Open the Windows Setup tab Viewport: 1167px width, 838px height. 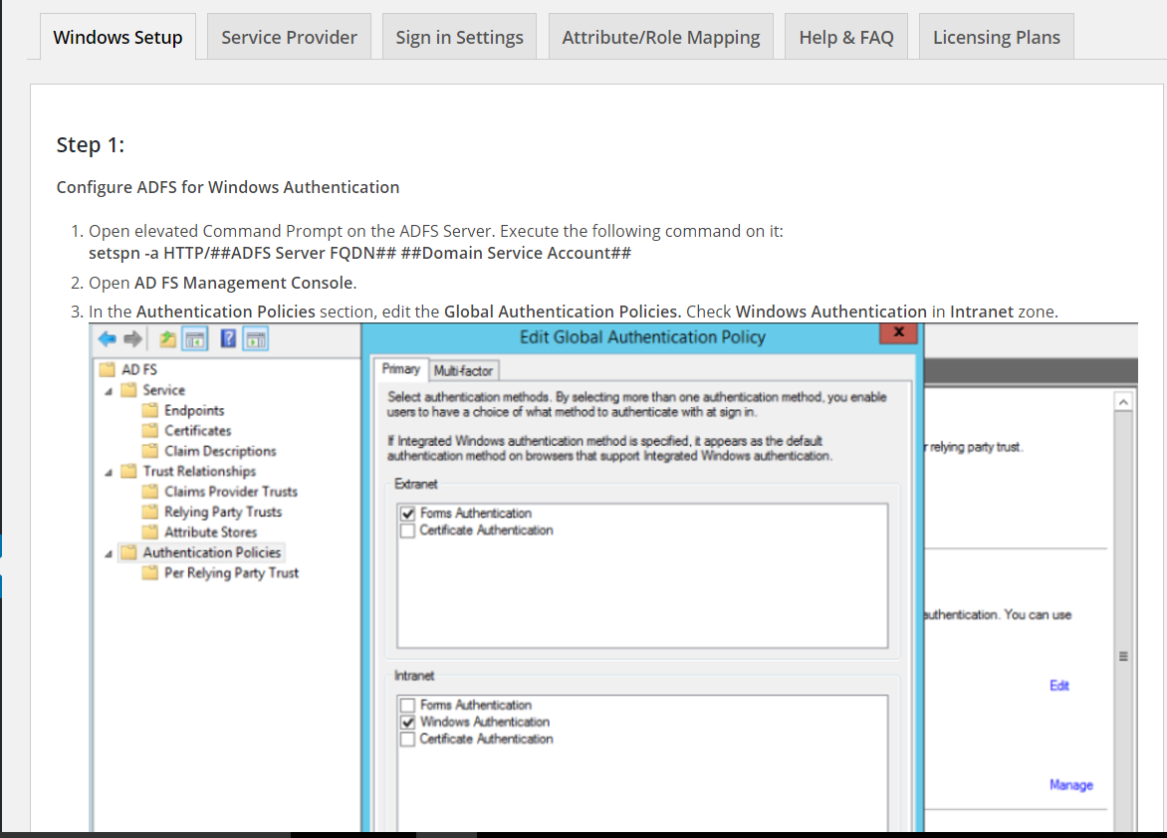[117, 37]
